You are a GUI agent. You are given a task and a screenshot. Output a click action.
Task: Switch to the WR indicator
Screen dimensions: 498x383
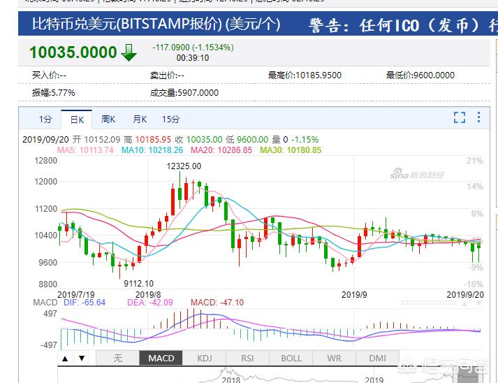pyautogui.click(x=335, y=359)
